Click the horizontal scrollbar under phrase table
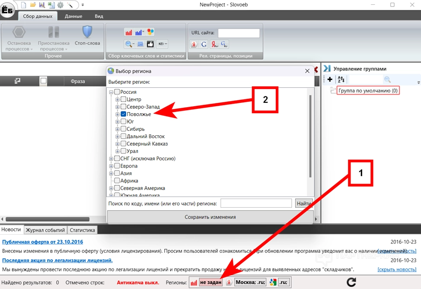Viewport: 421px width, 289px height. (48, 219)
